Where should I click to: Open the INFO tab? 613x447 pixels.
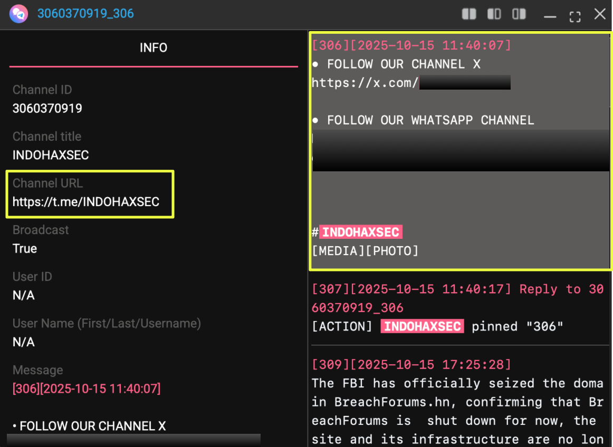(153, 48)
